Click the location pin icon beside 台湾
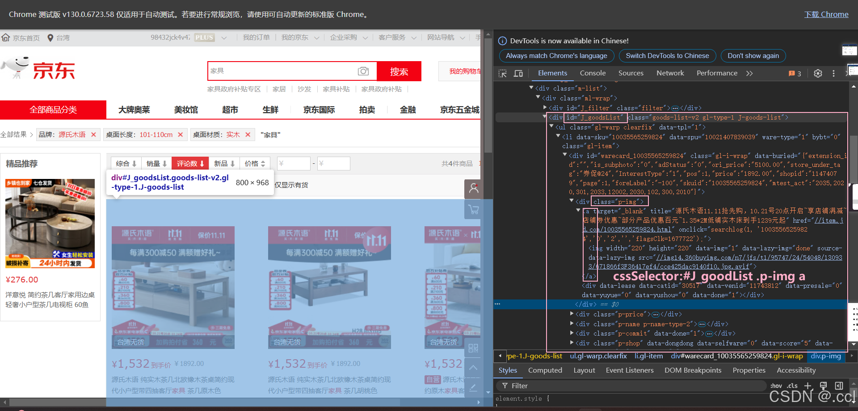This screenshot has width=858, height=411. [50, 37]
